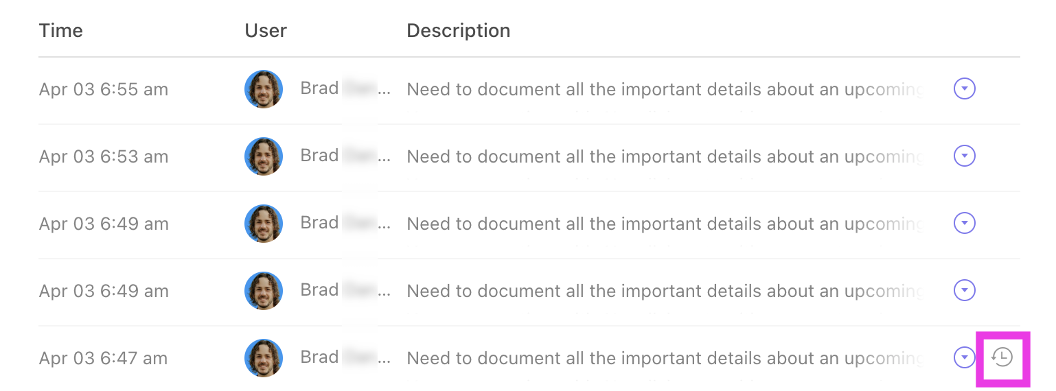Click the Apr 03 6:47 am timestamp
The height and width of the screenshot is (391, 1056).
coord(104,358)
